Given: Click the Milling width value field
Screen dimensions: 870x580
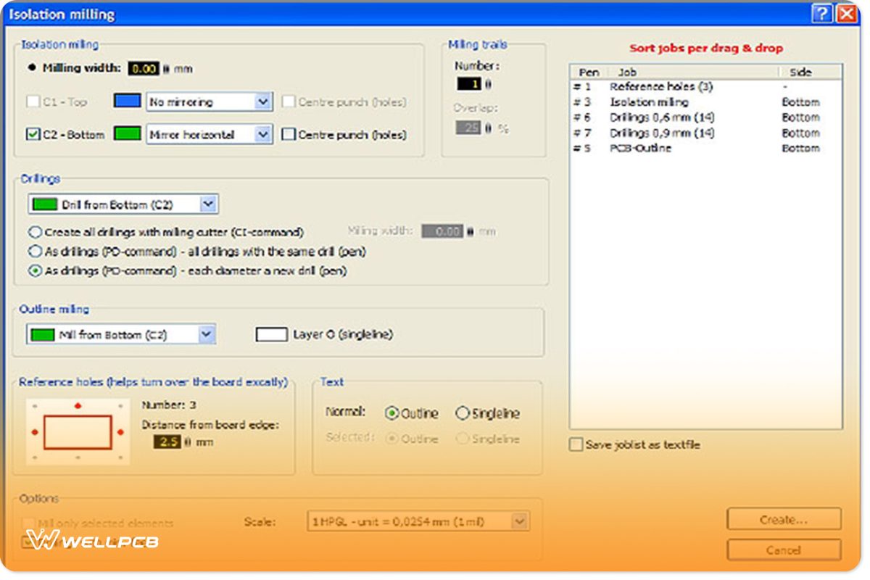Looking at the screenshot, I should (144, 69).
